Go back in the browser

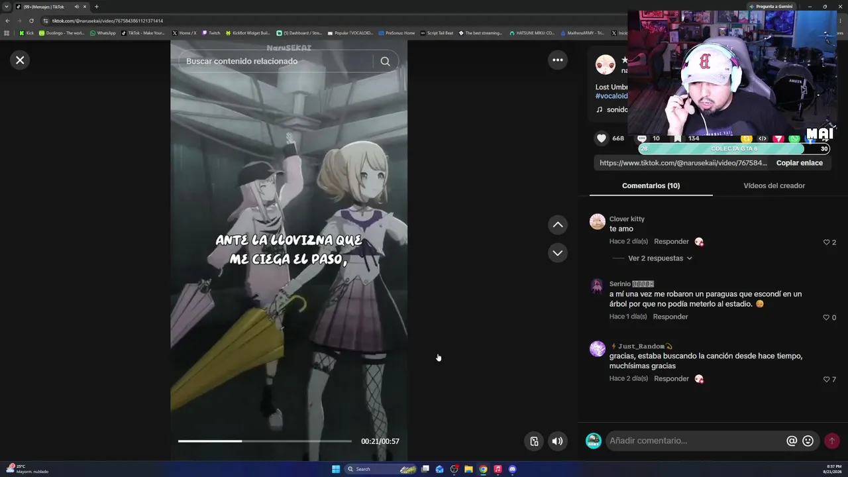(x=7, y=21)
